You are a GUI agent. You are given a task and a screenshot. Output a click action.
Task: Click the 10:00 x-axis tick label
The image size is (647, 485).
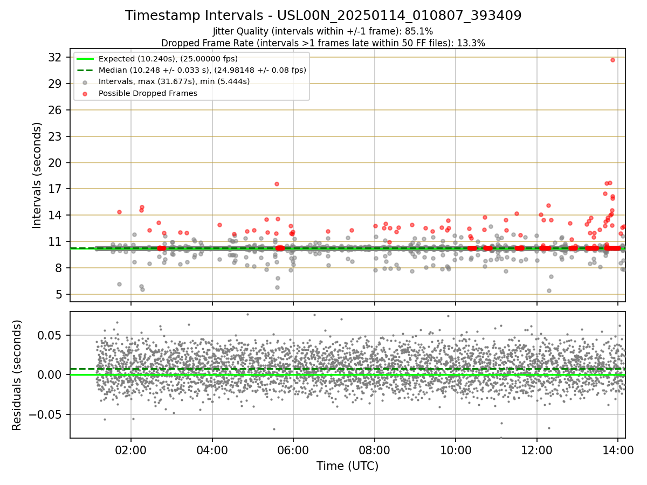pos(456,450)
